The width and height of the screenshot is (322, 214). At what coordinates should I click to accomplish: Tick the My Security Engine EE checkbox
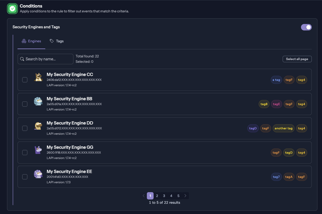click(25, 177)
